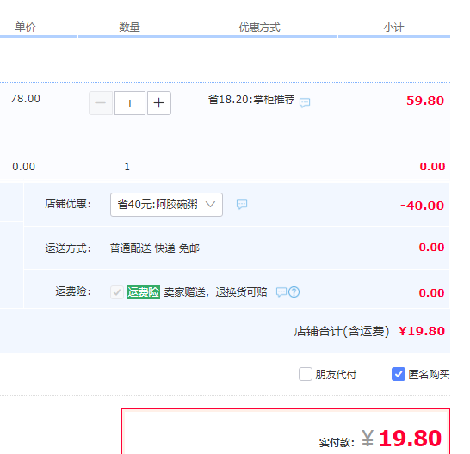
Task: Open the question mark help icon for 运费险
Action: point(294,291)
